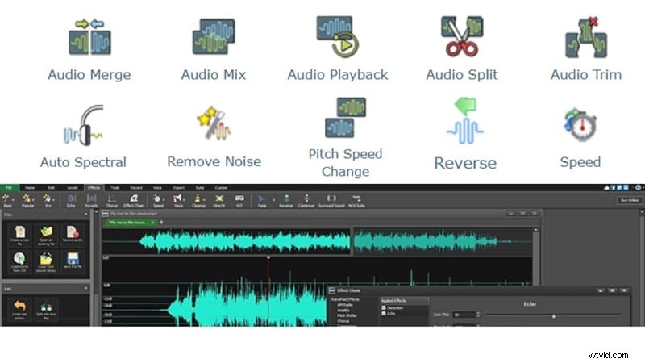The width and height of the screenshot is (645, 363).
Task: Open the Pro effects dropdown arrow
Action: click(54, 199)
